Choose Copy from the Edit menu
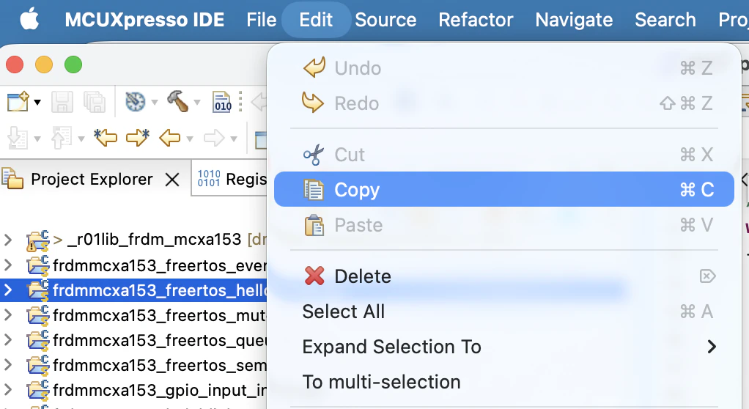Screen dimensions: 749x409 click(x=504, y=189)
